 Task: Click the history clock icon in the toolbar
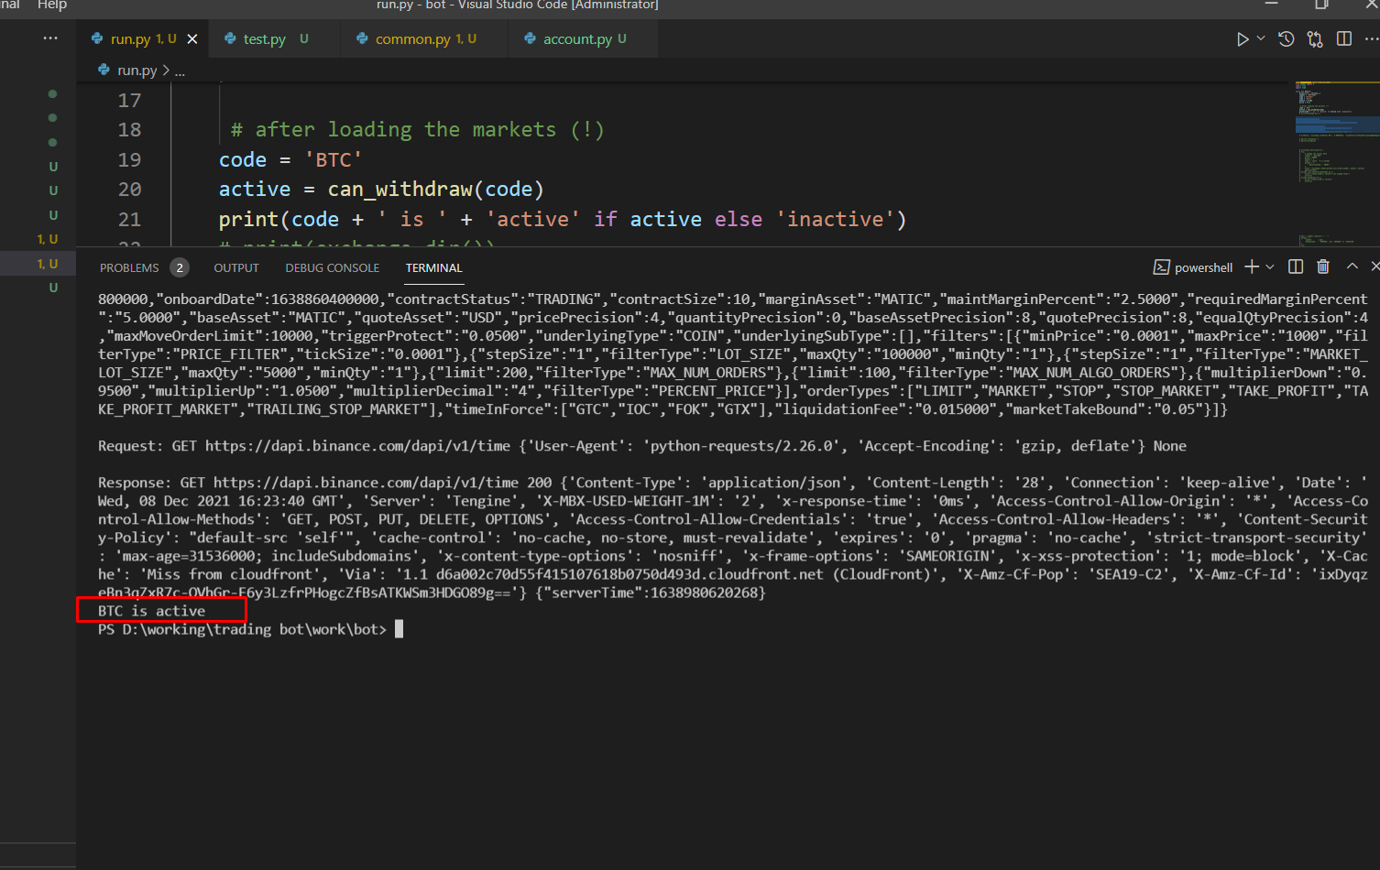coord(1286,38)
